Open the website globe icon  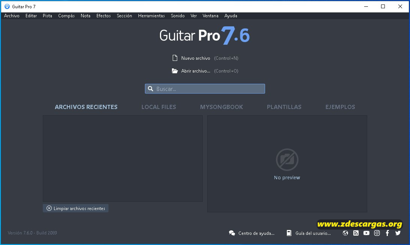[345, 233]
